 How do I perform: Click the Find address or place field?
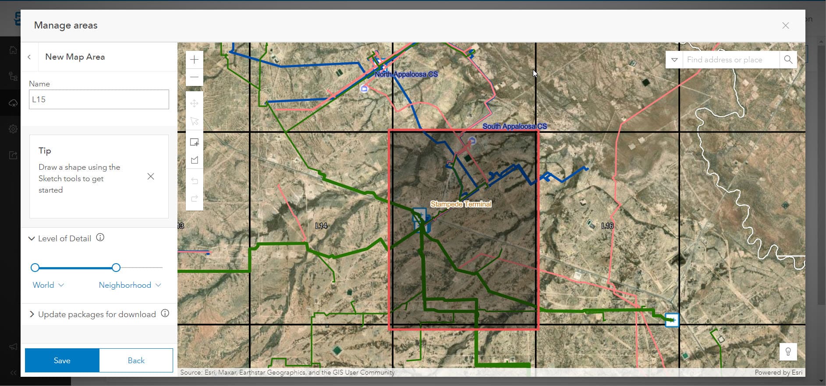click(x=731, y=60)
